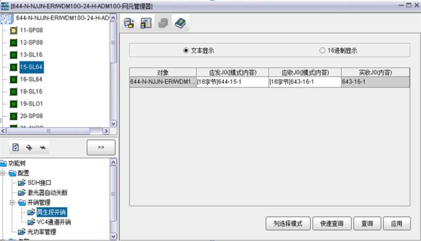Click the 应收J0 cell containing 643-16-1
Image resolution: width=421 pixels, height=241 pixels.
(304, 82)
